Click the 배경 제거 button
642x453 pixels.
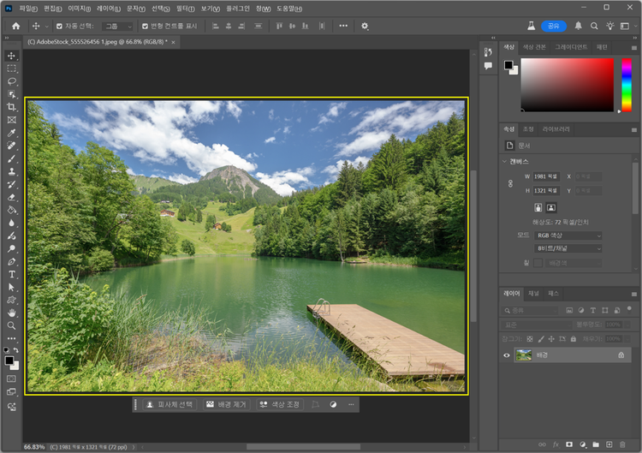click(x=226, y=404)
